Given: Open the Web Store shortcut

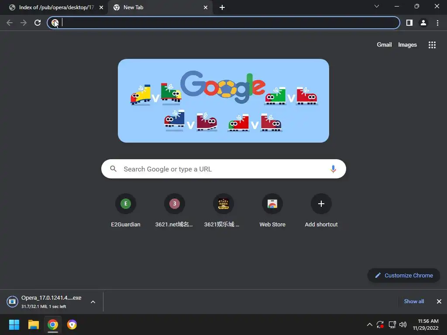Looking at the screenshot, I should tap(272, 210).
